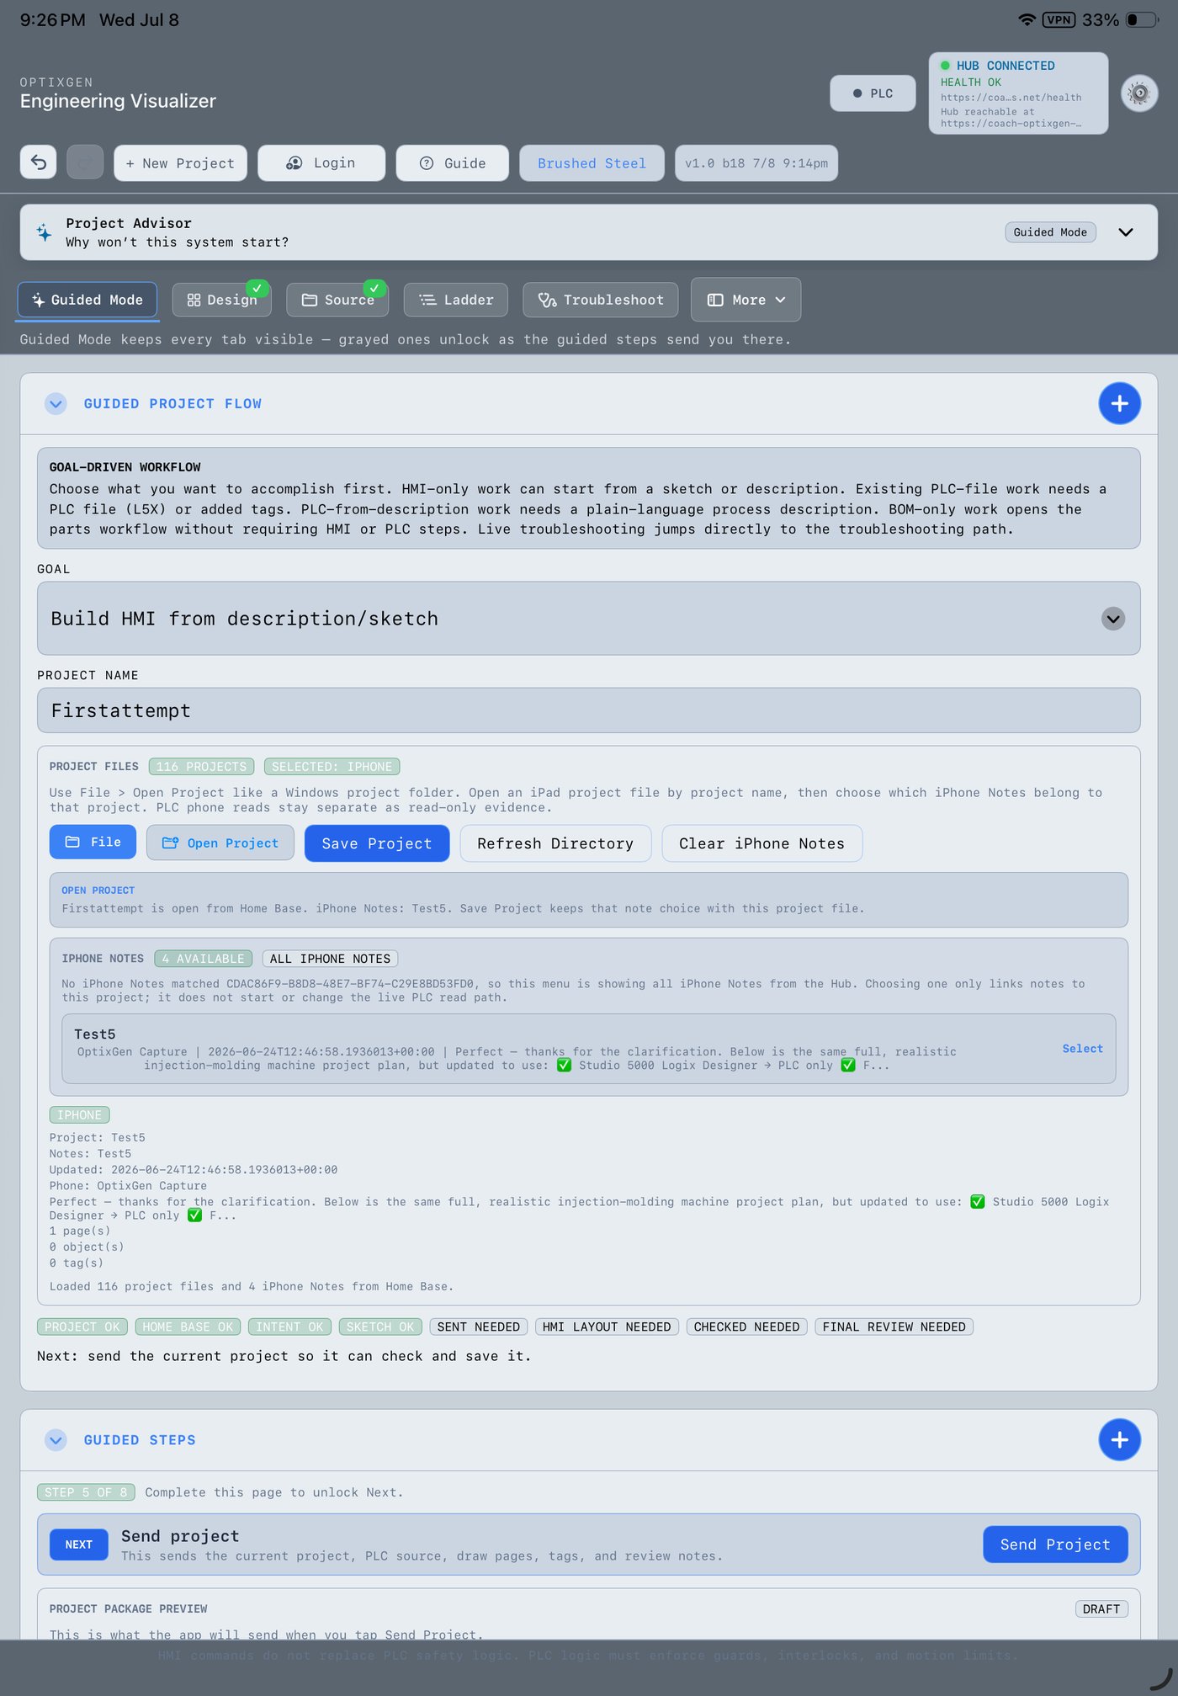Click the STEP 5 OF 8 badge
Viewport: 1178px width, 1696px height.
pyautogui.click(x=86, y=1492)
